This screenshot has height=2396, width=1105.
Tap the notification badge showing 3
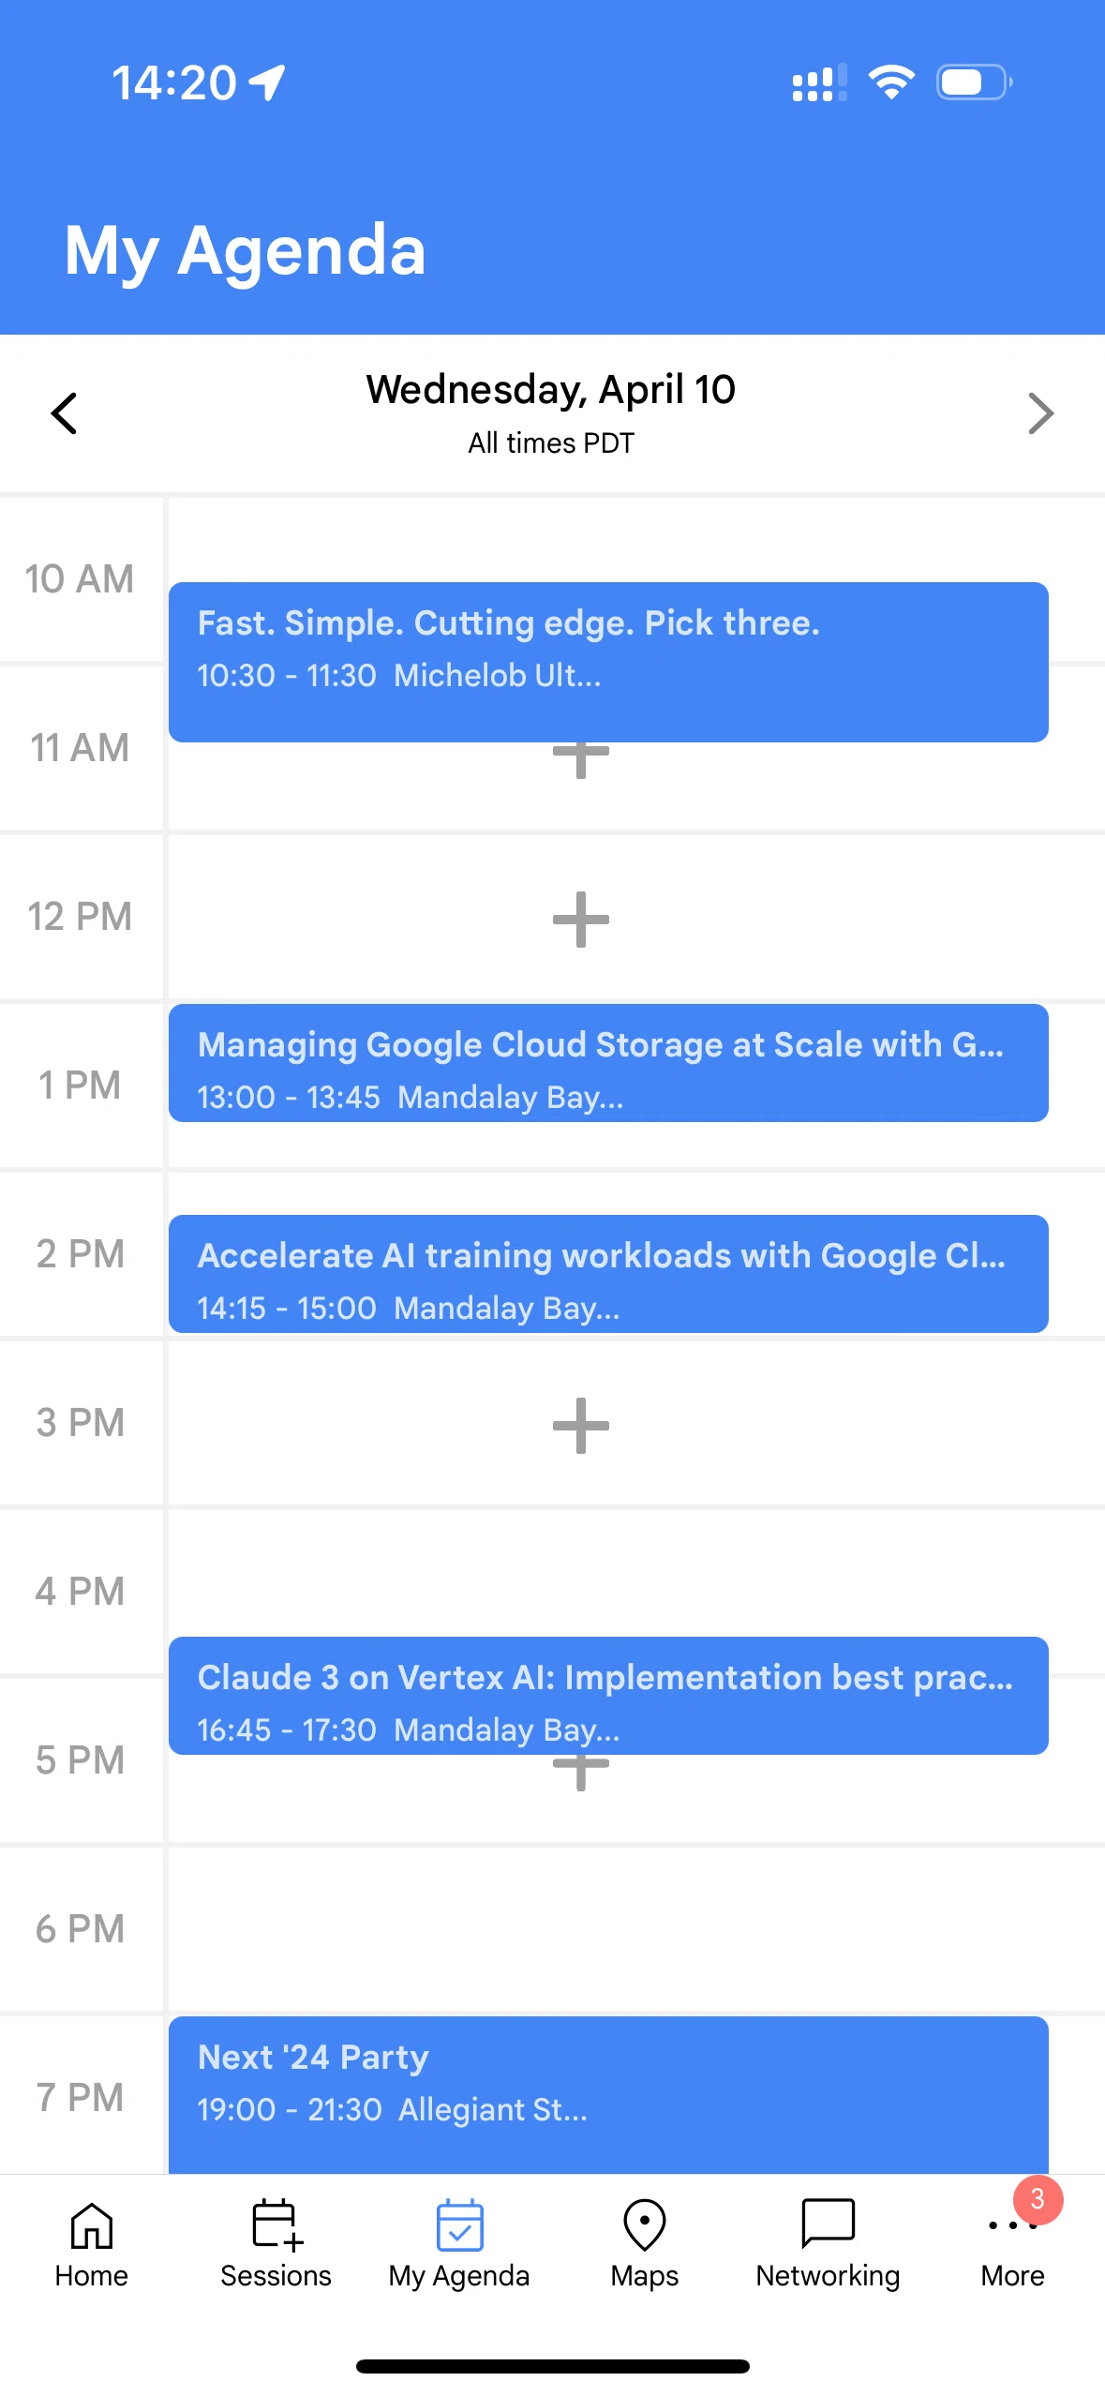coord(1038,2199)
